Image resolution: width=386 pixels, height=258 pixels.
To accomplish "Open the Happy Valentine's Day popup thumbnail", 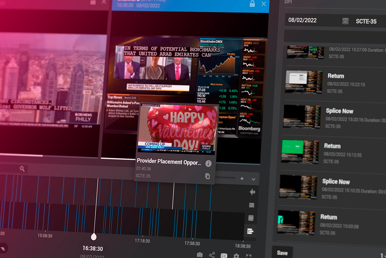I will coord(178,130).
